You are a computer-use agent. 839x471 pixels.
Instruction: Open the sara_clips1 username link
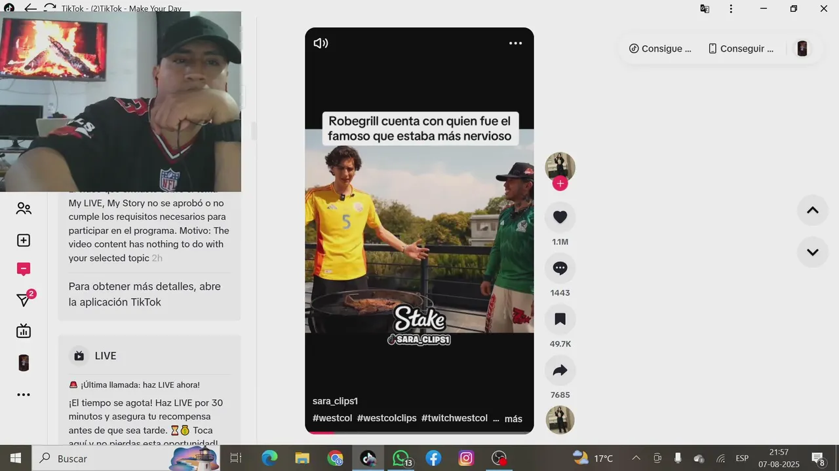point(335,401)
